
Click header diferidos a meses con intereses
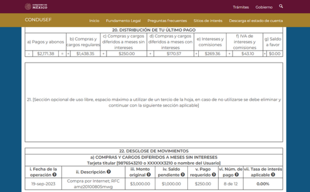coord(170,42)
